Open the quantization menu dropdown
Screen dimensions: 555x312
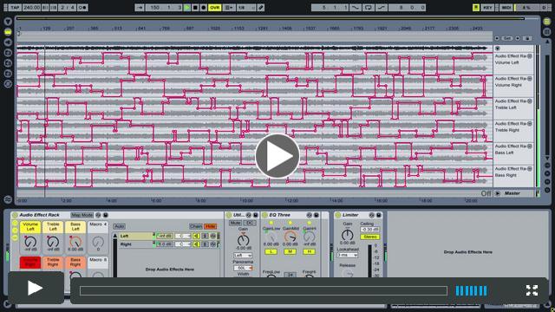(228, 8)
